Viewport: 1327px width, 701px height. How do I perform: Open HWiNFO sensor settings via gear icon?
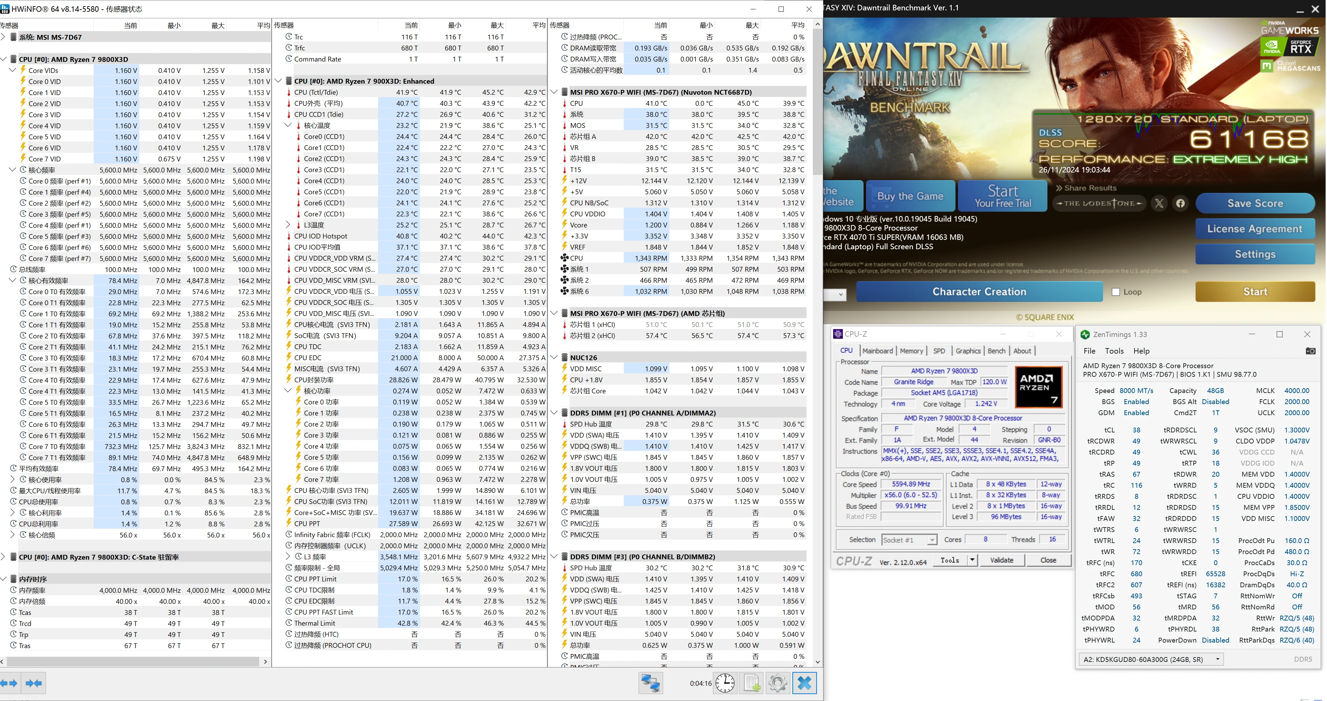(x=778, y=683)
